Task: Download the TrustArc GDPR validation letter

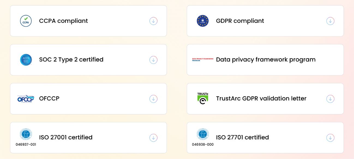Action: click(330, 99)
